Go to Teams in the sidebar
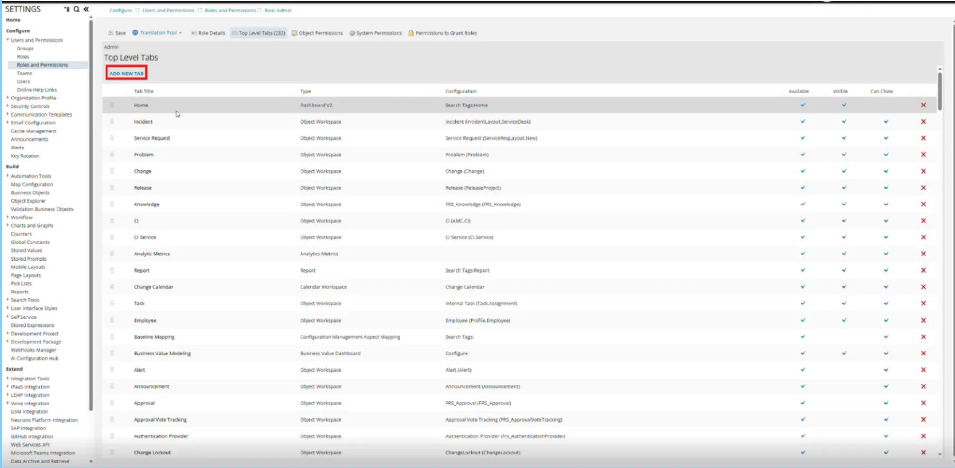 click(24, 73)
